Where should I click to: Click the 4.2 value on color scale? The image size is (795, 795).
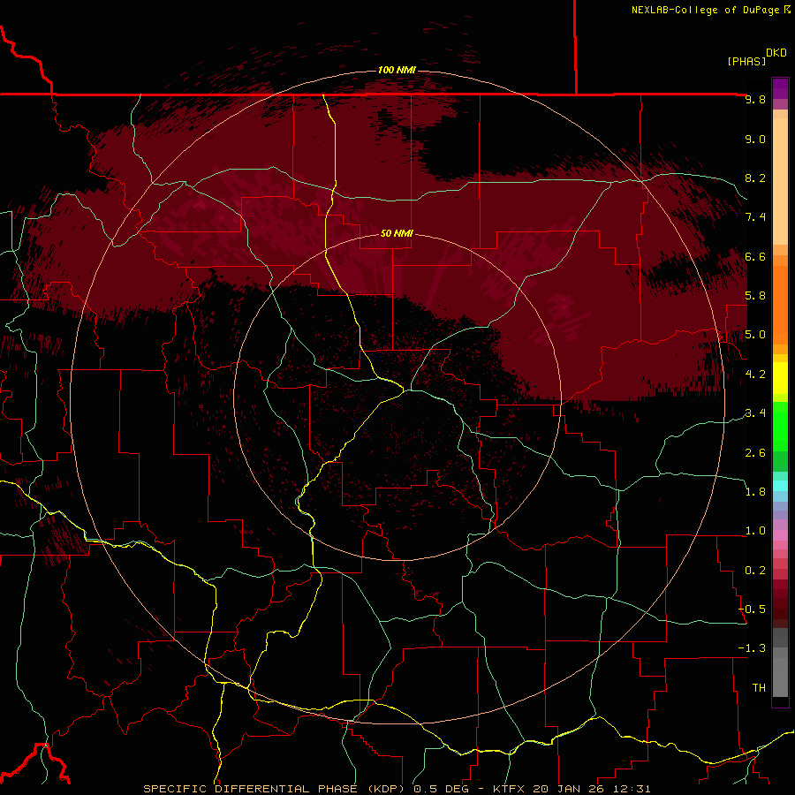point(755,375)
